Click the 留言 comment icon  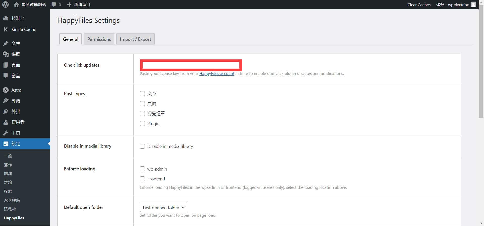coord(6,76)
